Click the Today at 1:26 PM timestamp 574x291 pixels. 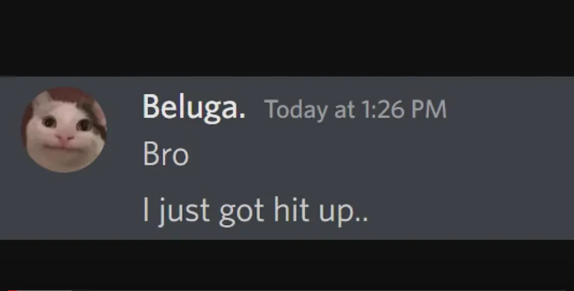pos(355,110)
